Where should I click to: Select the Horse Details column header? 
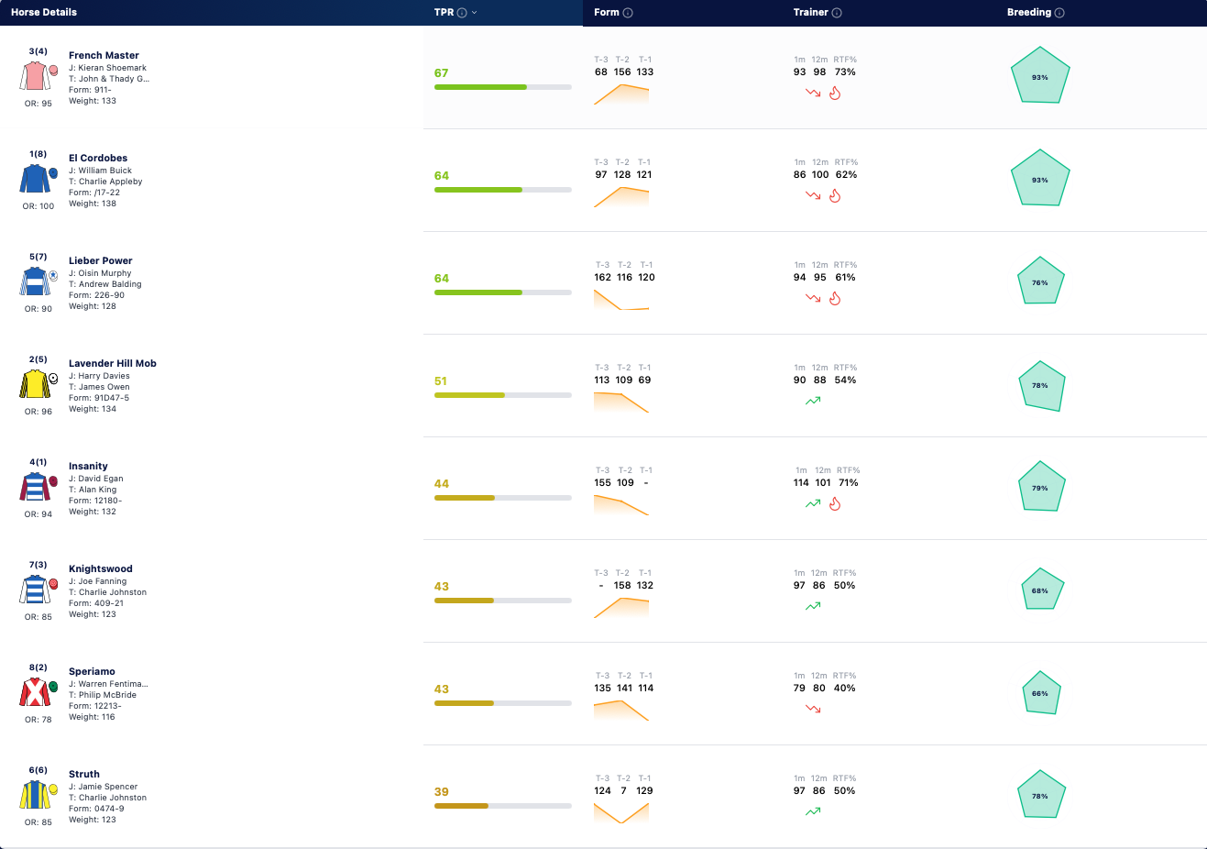pos(44,12)
